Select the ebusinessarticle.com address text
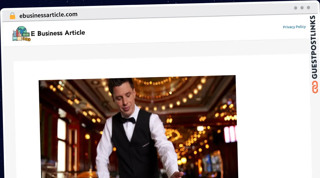The height and width of the screenshot is (178, 320). (48, 15)
